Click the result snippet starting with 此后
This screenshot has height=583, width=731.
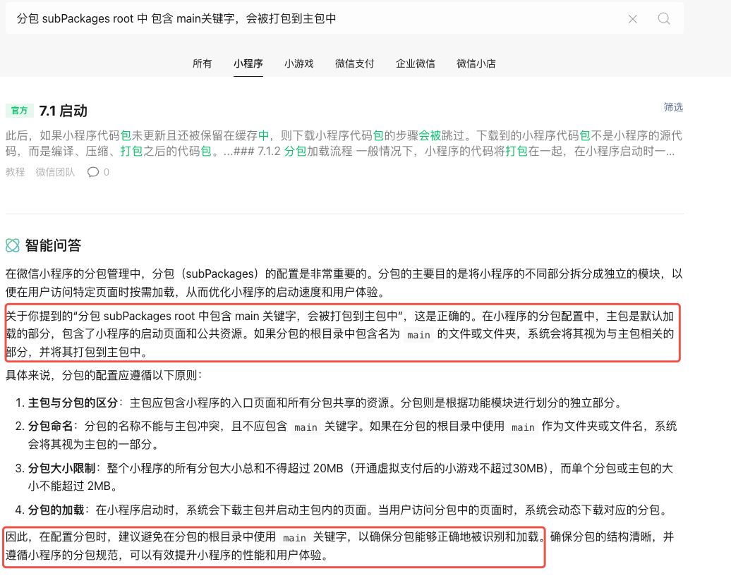pyautogui.click(x=344, y=143)
